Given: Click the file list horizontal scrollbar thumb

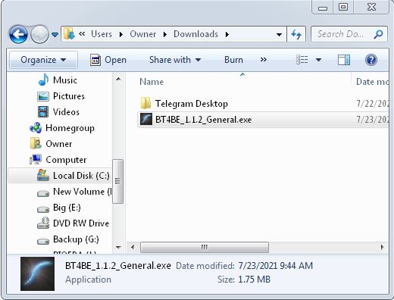Looking at the screenshot, I should coord(205,247).
